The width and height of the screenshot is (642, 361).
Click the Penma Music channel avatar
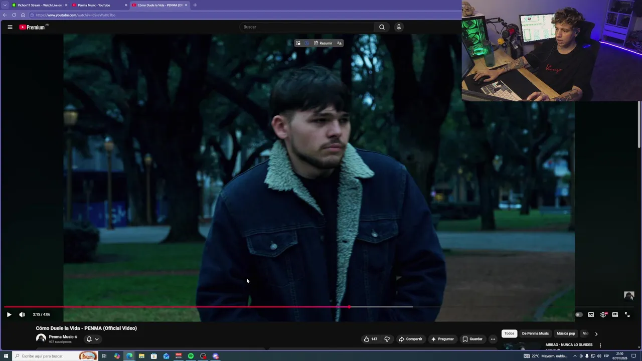[x=41, y=339]
